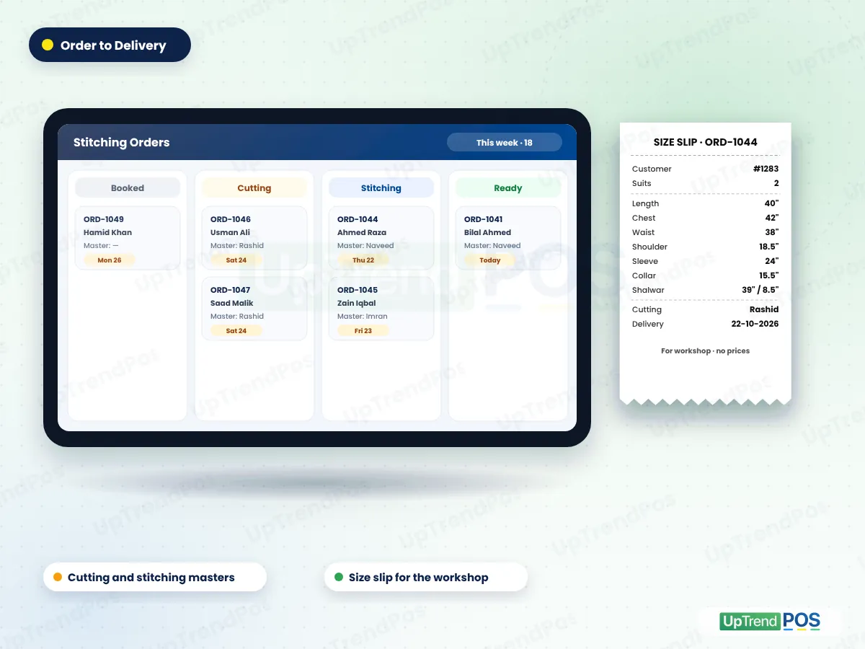Click customer number #1283 on the slip
This screenshot has width=865, height=649.
pos(766,169)
